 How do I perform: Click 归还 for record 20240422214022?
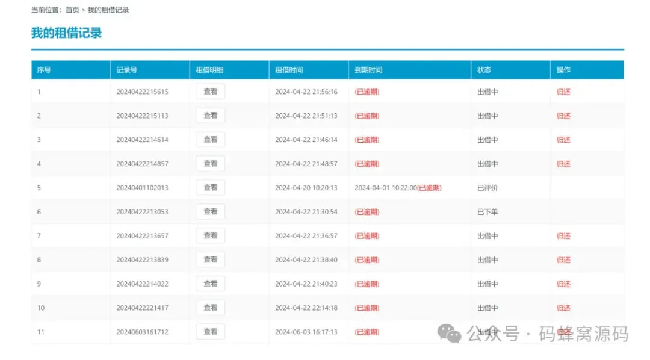tap(563, 284)
